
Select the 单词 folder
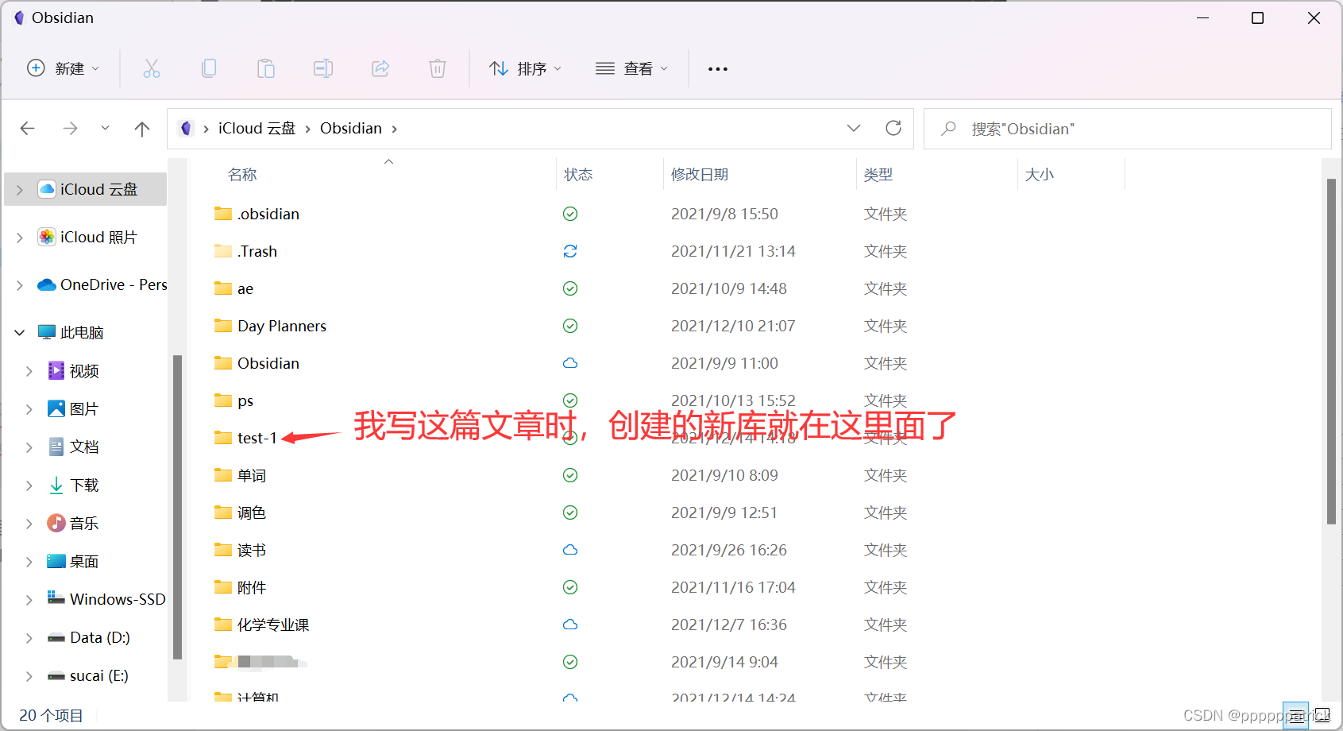(252, 475)
